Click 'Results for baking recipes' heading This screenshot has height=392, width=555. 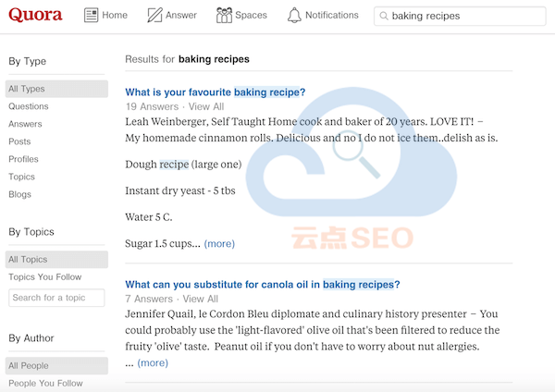(187, 59)
